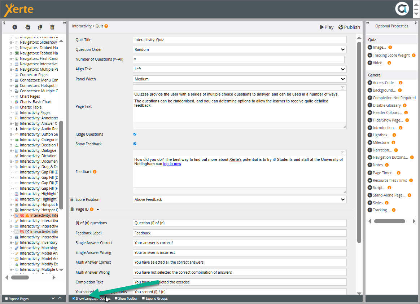Select Charts: Basic Chart in page tree

tap(35, 102)
